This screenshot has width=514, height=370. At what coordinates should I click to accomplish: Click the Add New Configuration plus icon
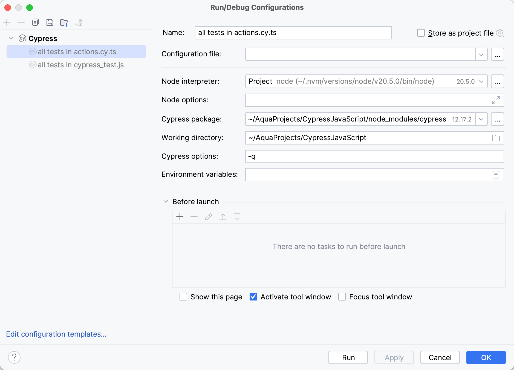pos(7,22)
